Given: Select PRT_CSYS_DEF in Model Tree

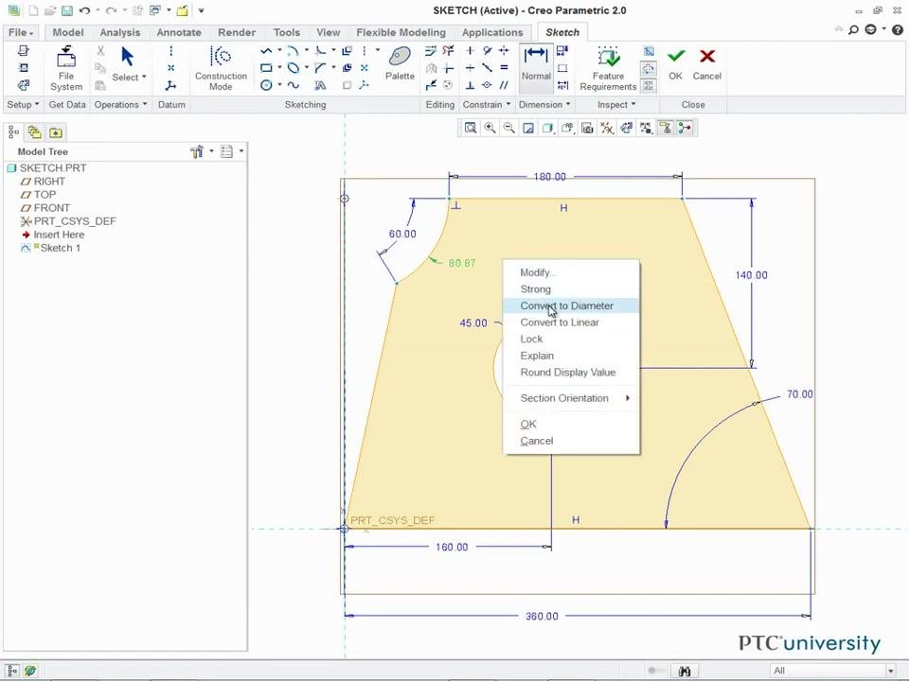Looking at the screenshot, I should tap(68, 221).
